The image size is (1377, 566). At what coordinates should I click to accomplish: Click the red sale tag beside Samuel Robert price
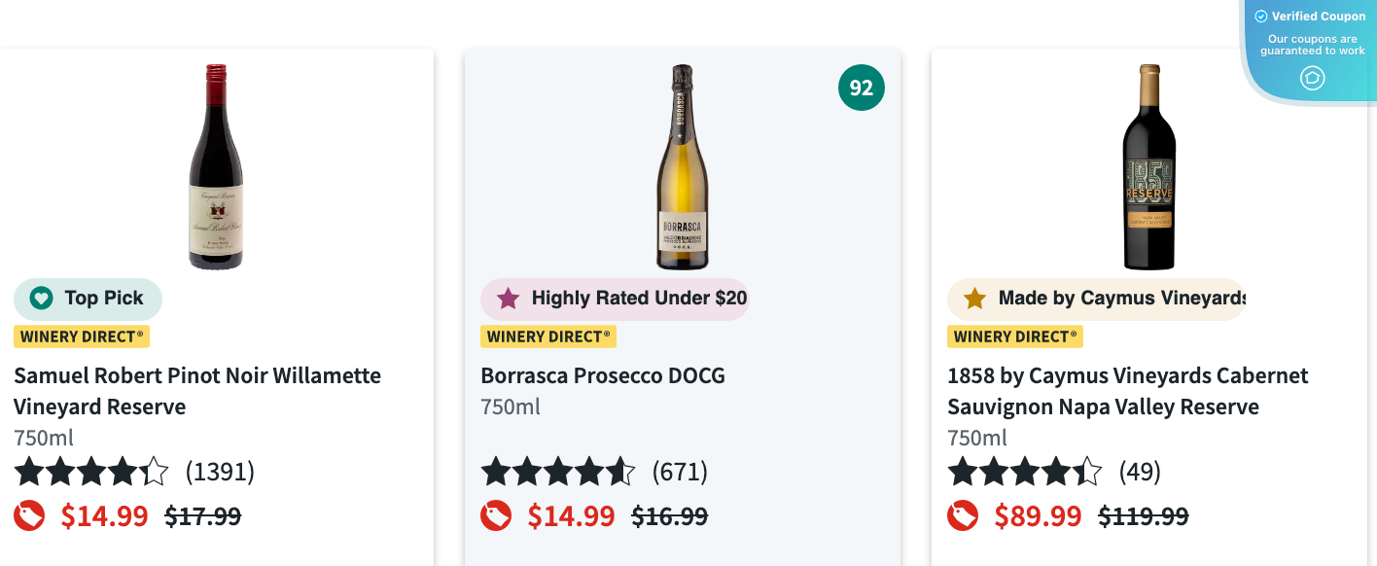point(30,515)
